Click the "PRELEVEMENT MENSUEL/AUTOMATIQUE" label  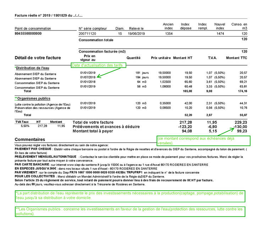pyautogui.click(x=45, y=157)
